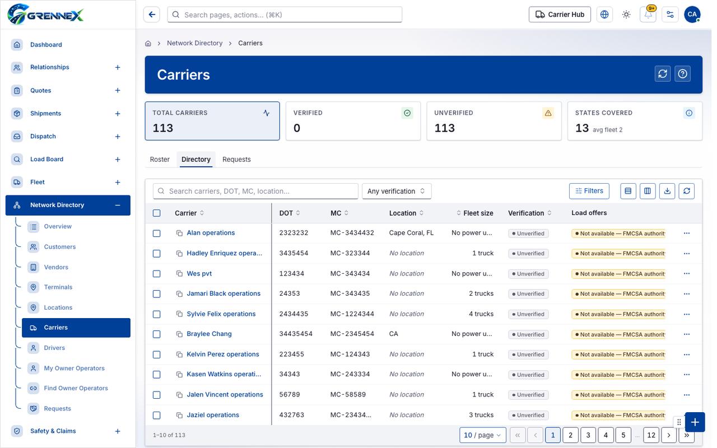Download the carriers list
The height and width of the screenshot is (448, 717).
[667, 191]
